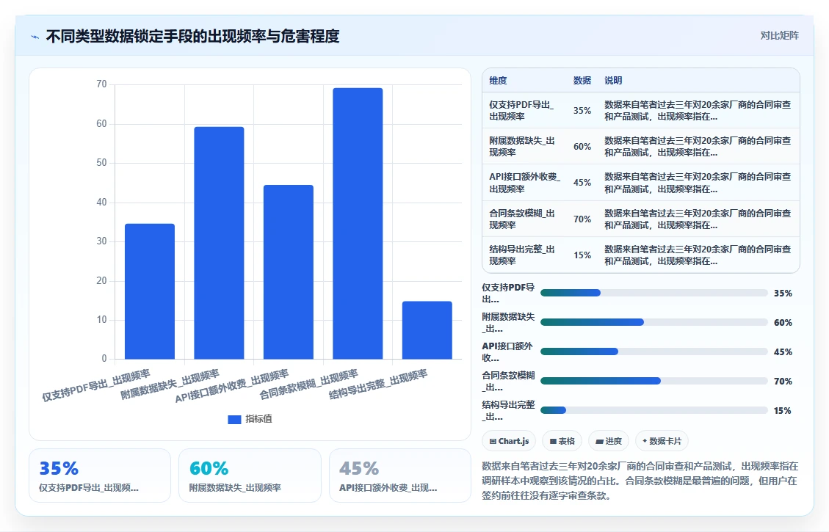Click the 35% value in the table
829x532 pixels.
point(582,110)
